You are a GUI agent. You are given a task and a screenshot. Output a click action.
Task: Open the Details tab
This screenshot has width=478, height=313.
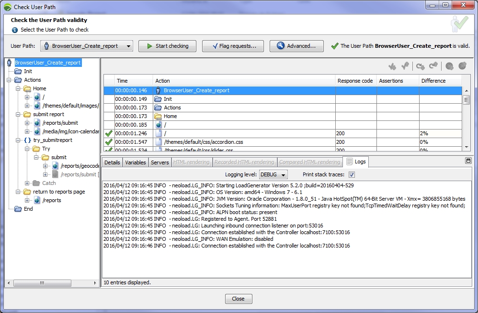(112, 162)
